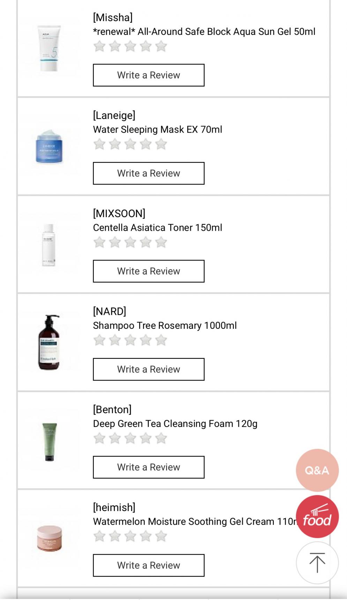Image resolution: width=347 pixels, height=600 pixels.
Task: Tap the red food floating icon
Action: (x=317, y=517)
